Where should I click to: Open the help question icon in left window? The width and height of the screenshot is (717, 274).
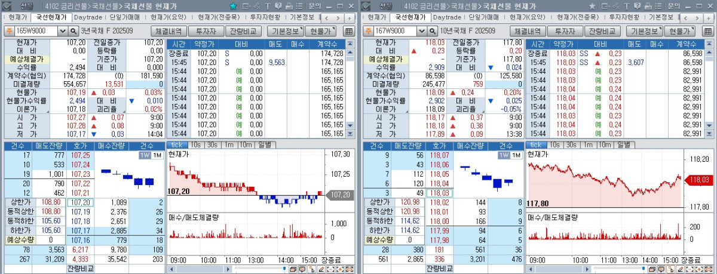pos(278,6)
